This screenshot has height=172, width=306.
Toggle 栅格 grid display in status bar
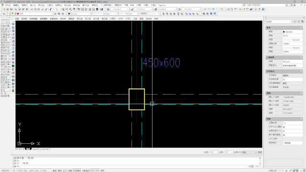pyautogui.click(x=60, y=171)
